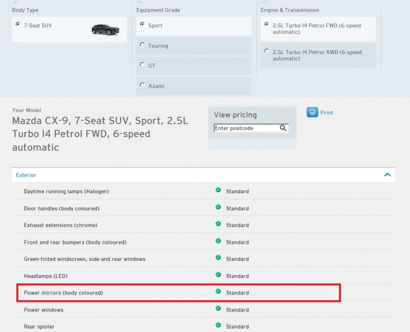Viewport: 410px width, 332px height.
Task: Click the green check for Rear spoiler
Action: [218, 325]
